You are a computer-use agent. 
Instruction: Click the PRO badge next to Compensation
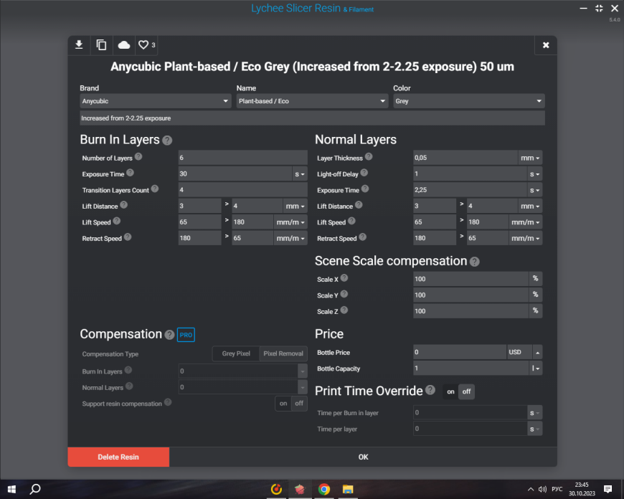pos(186,335)
